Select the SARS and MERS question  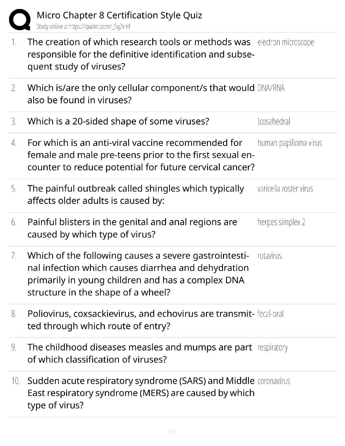141,393
